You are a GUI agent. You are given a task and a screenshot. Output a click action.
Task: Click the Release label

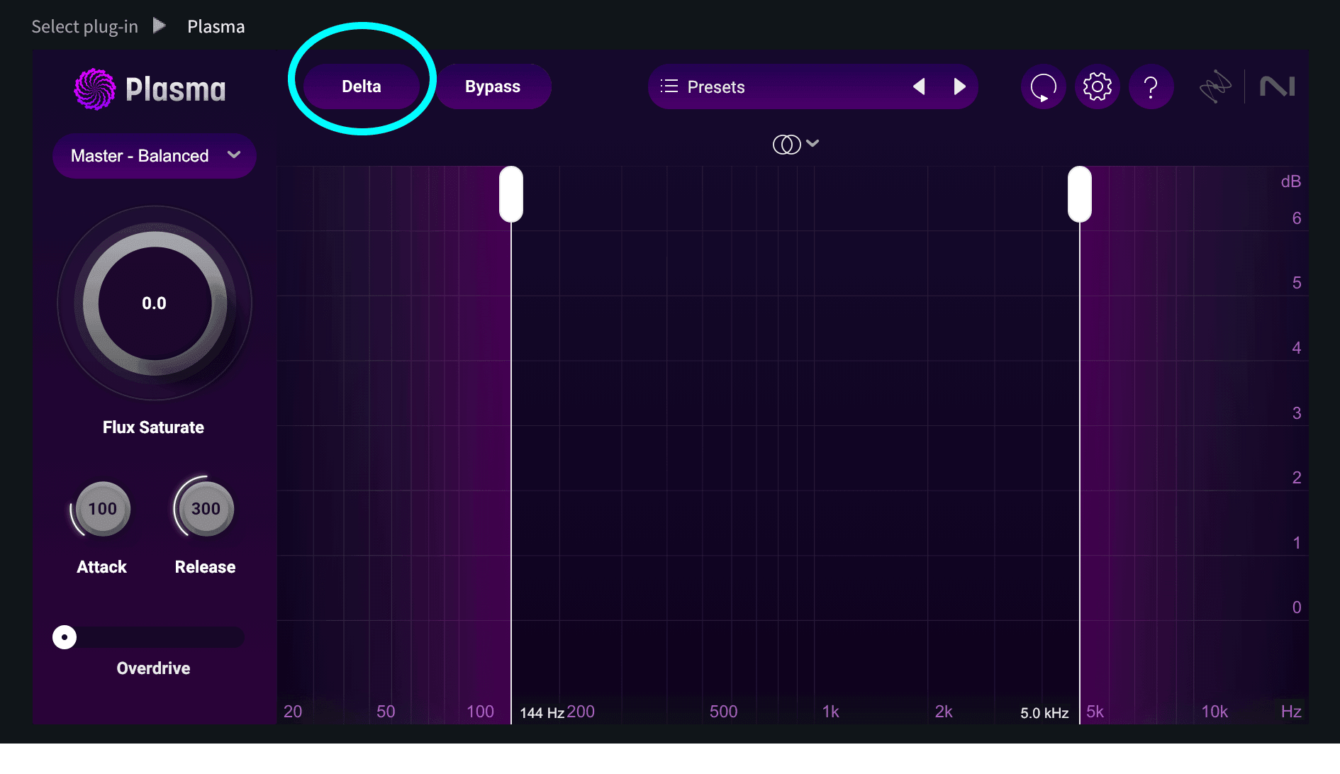tap(206, 567)
